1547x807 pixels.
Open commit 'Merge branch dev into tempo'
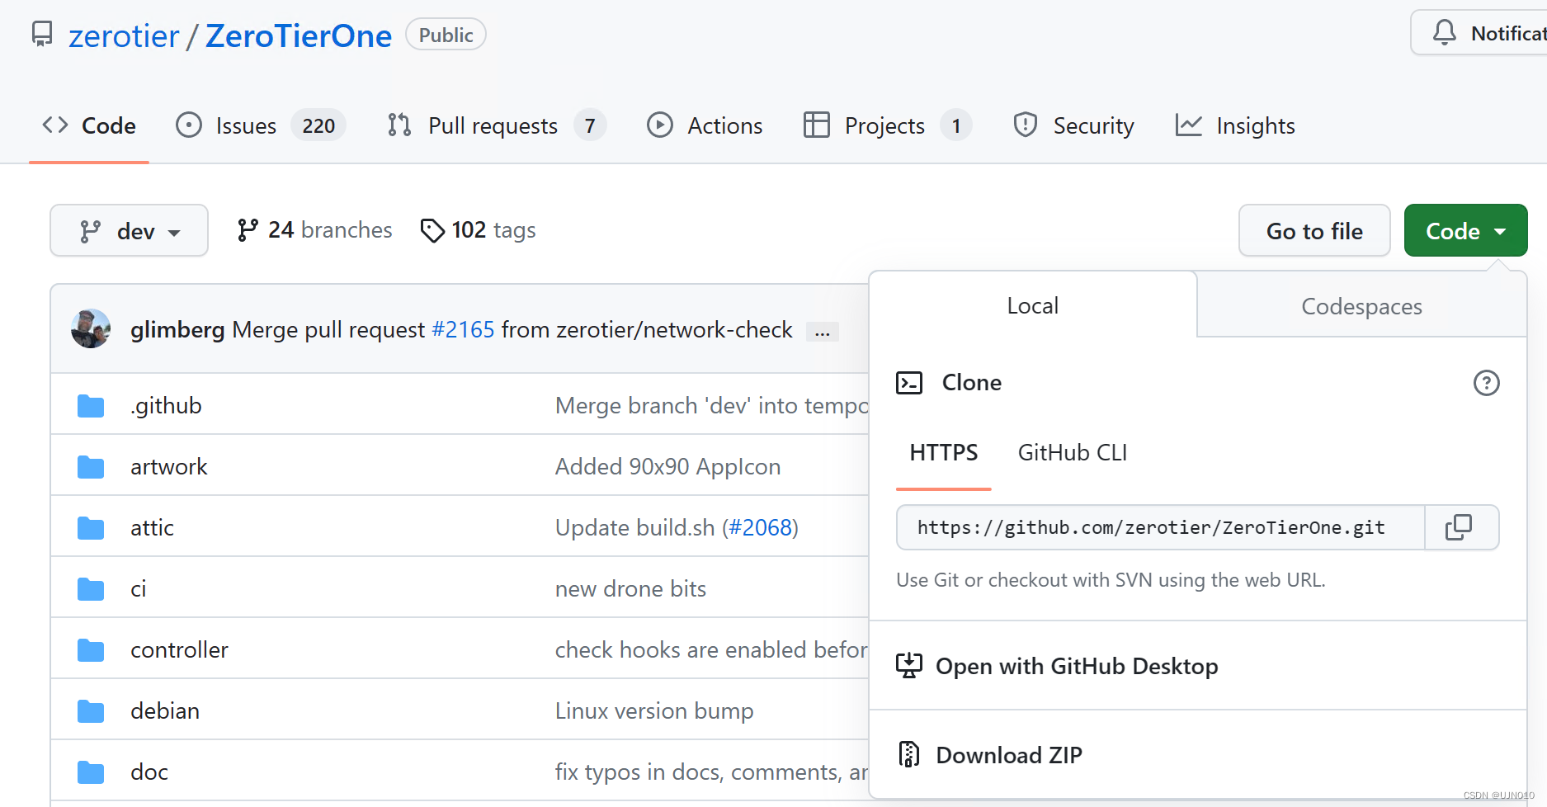(712, 405)
